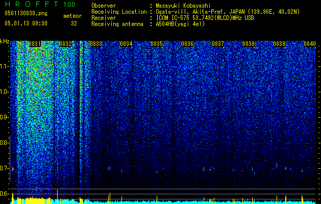Viewport: 321px width, 204px height.
Task: Select the observer name Masayuki Kobayashi
Action: click(183, 6)
